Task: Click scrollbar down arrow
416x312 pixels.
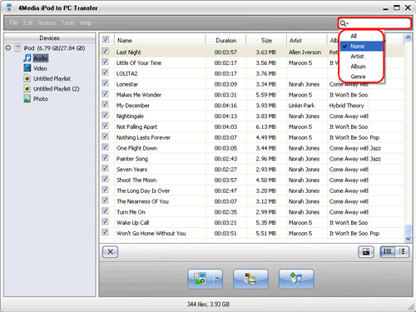Action: (408, 238)
